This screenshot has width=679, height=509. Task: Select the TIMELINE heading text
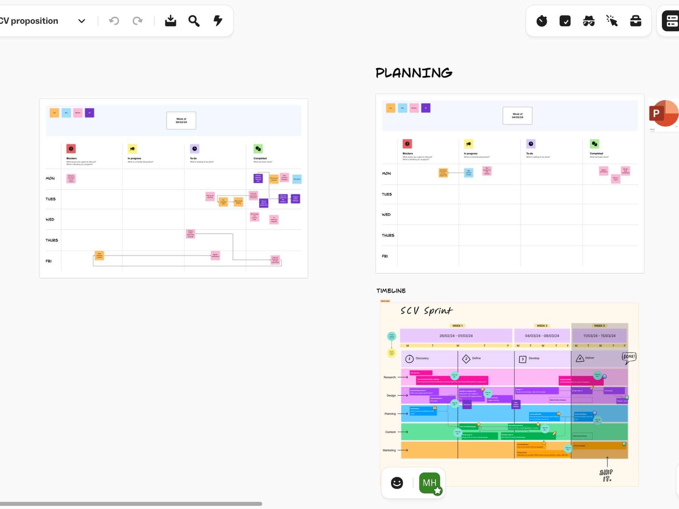(391, 291)
